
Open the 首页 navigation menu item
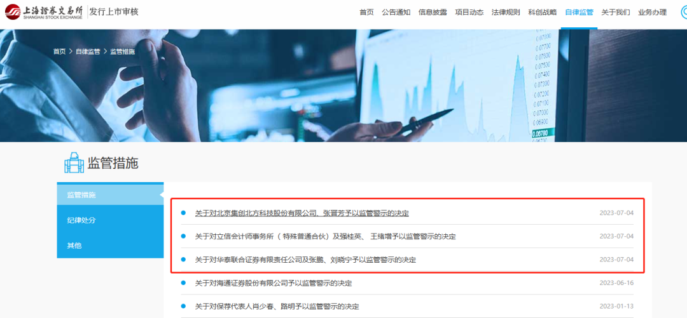[x=366, y=12]
